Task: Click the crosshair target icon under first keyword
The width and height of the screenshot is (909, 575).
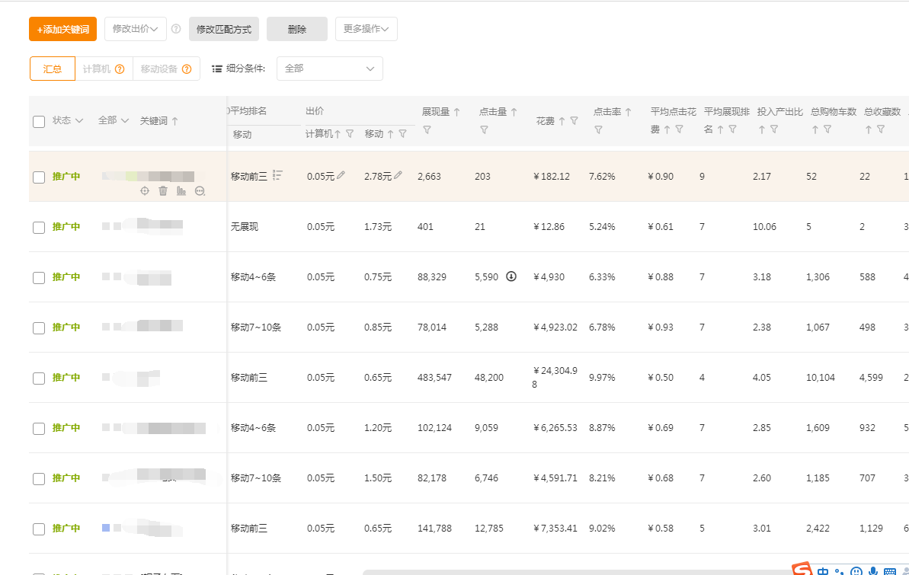Action: click(x=145, y=191)
